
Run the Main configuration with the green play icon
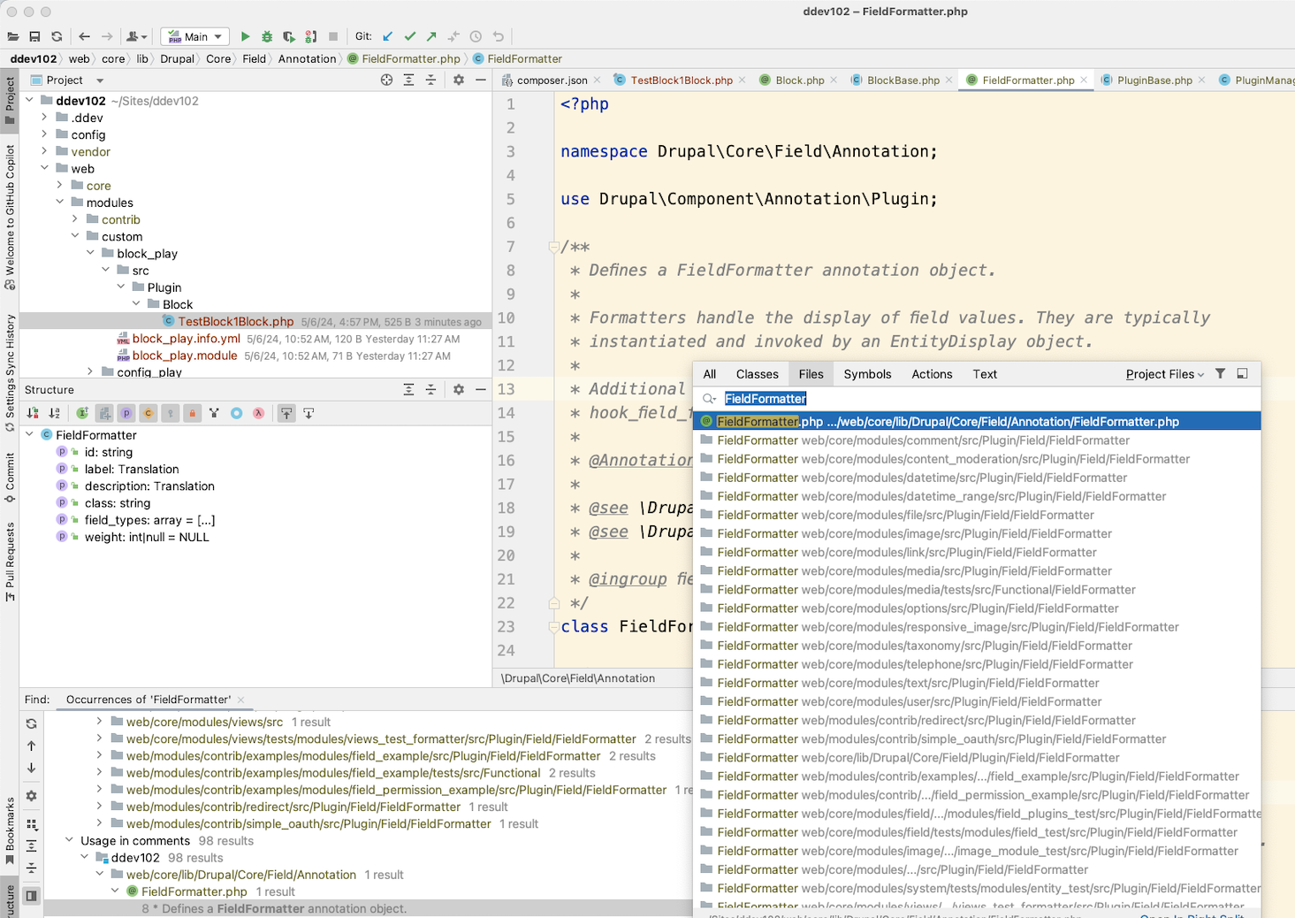coord(245,36)
